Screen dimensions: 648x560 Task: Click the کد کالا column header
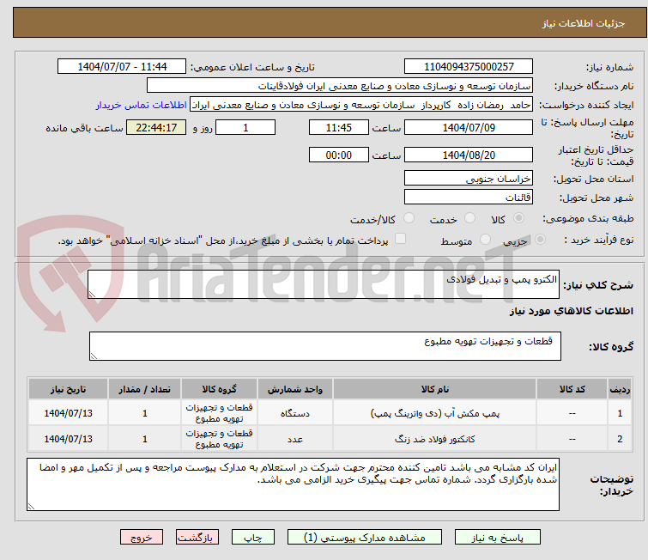[572, 389]
